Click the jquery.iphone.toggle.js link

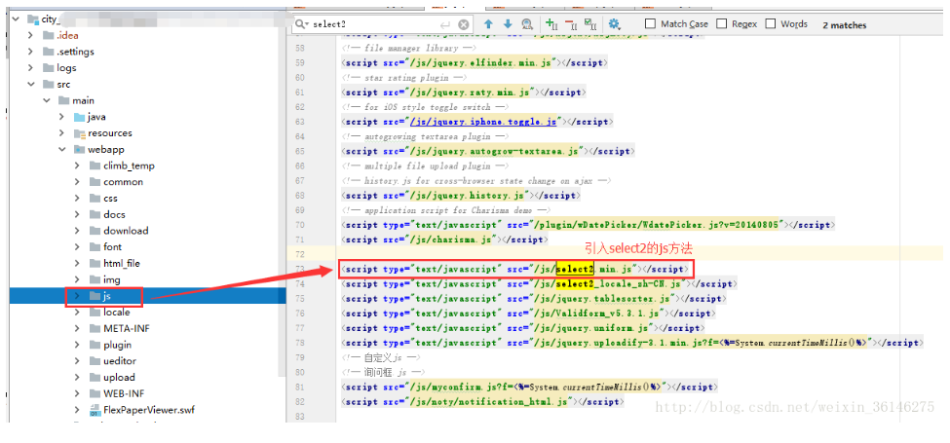click(484, 122)
